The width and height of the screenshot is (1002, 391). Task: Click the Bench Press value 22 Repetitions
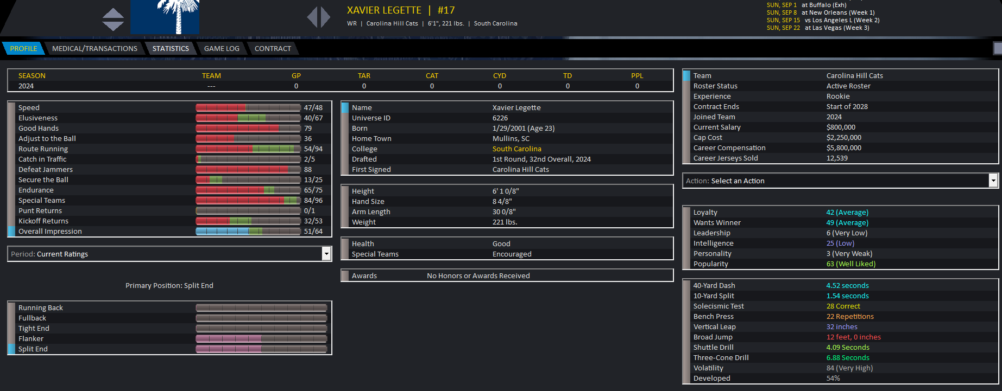click(850, 316)
